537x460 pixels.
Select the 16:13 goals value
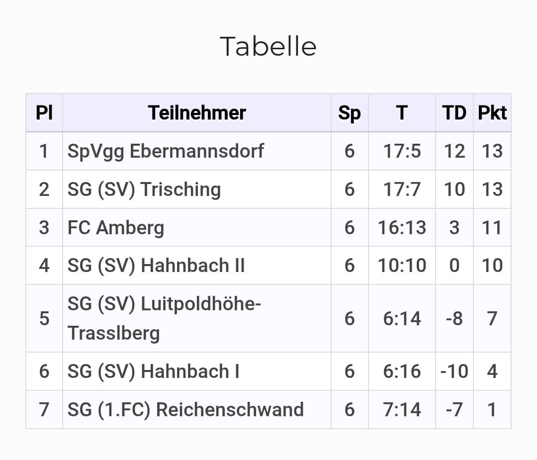click(402, 228)
